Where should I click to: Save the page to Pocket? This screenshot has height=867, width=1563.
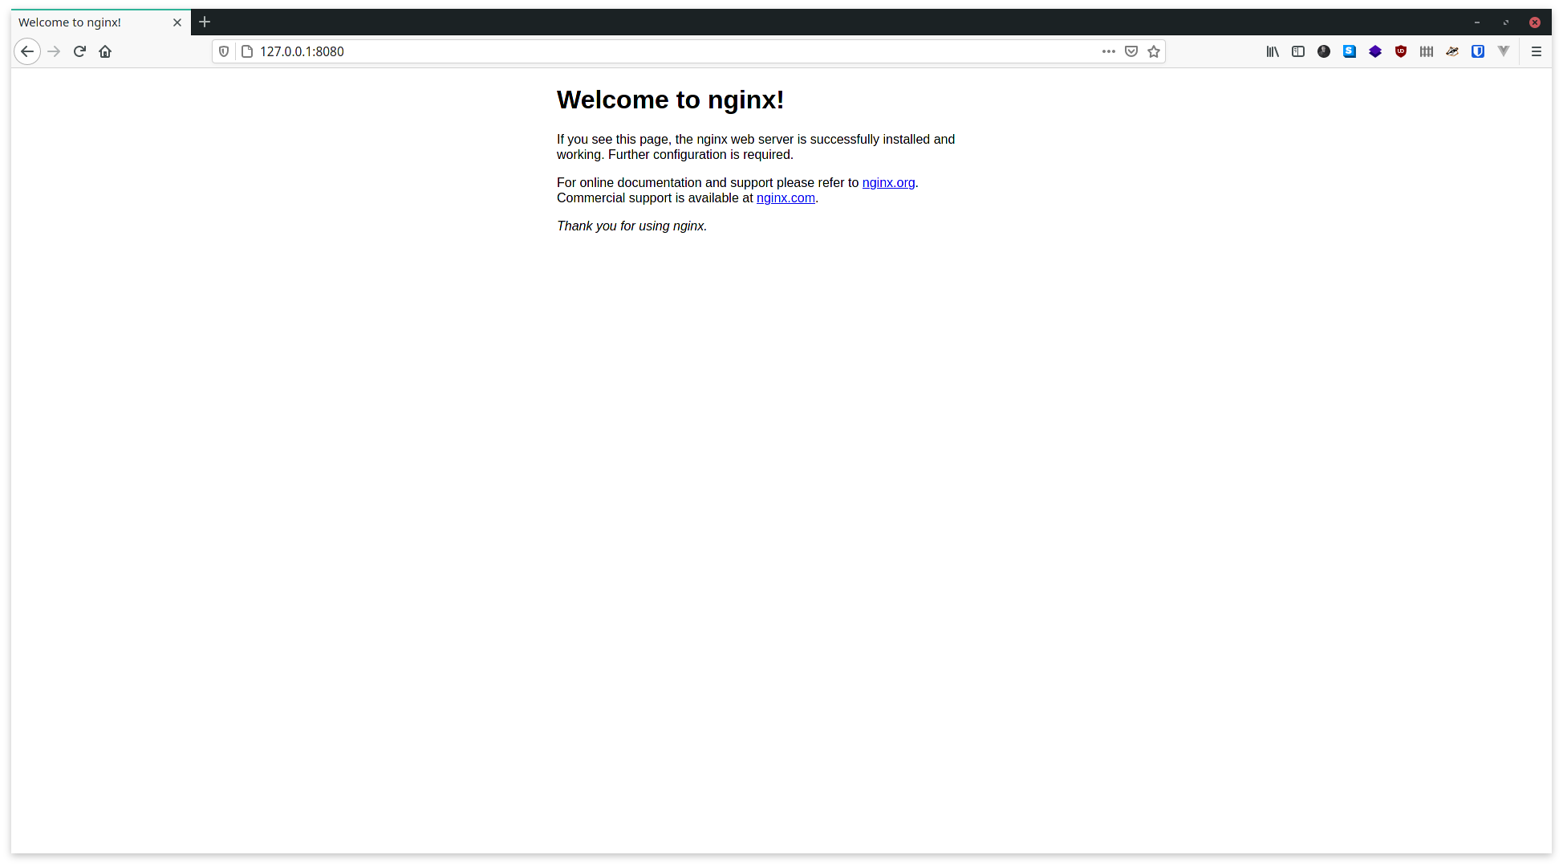(x=1131, y=51)
